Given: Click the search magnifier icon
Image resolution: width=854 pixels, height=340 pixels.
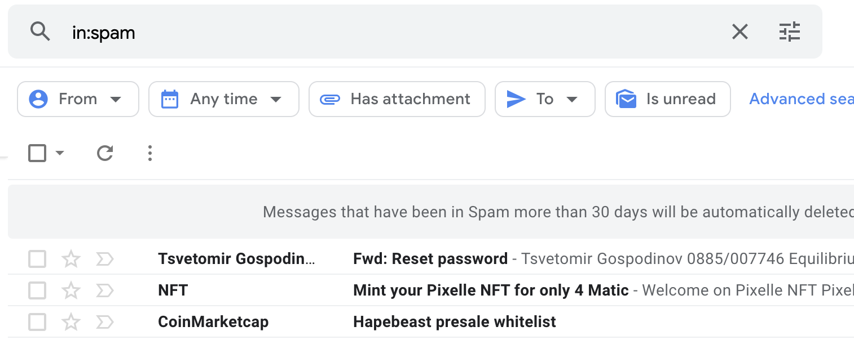Looking at the screenshot, I should 41,32.
